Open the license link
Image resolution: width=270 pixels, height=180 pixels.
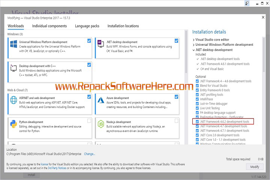coord(44,164)
